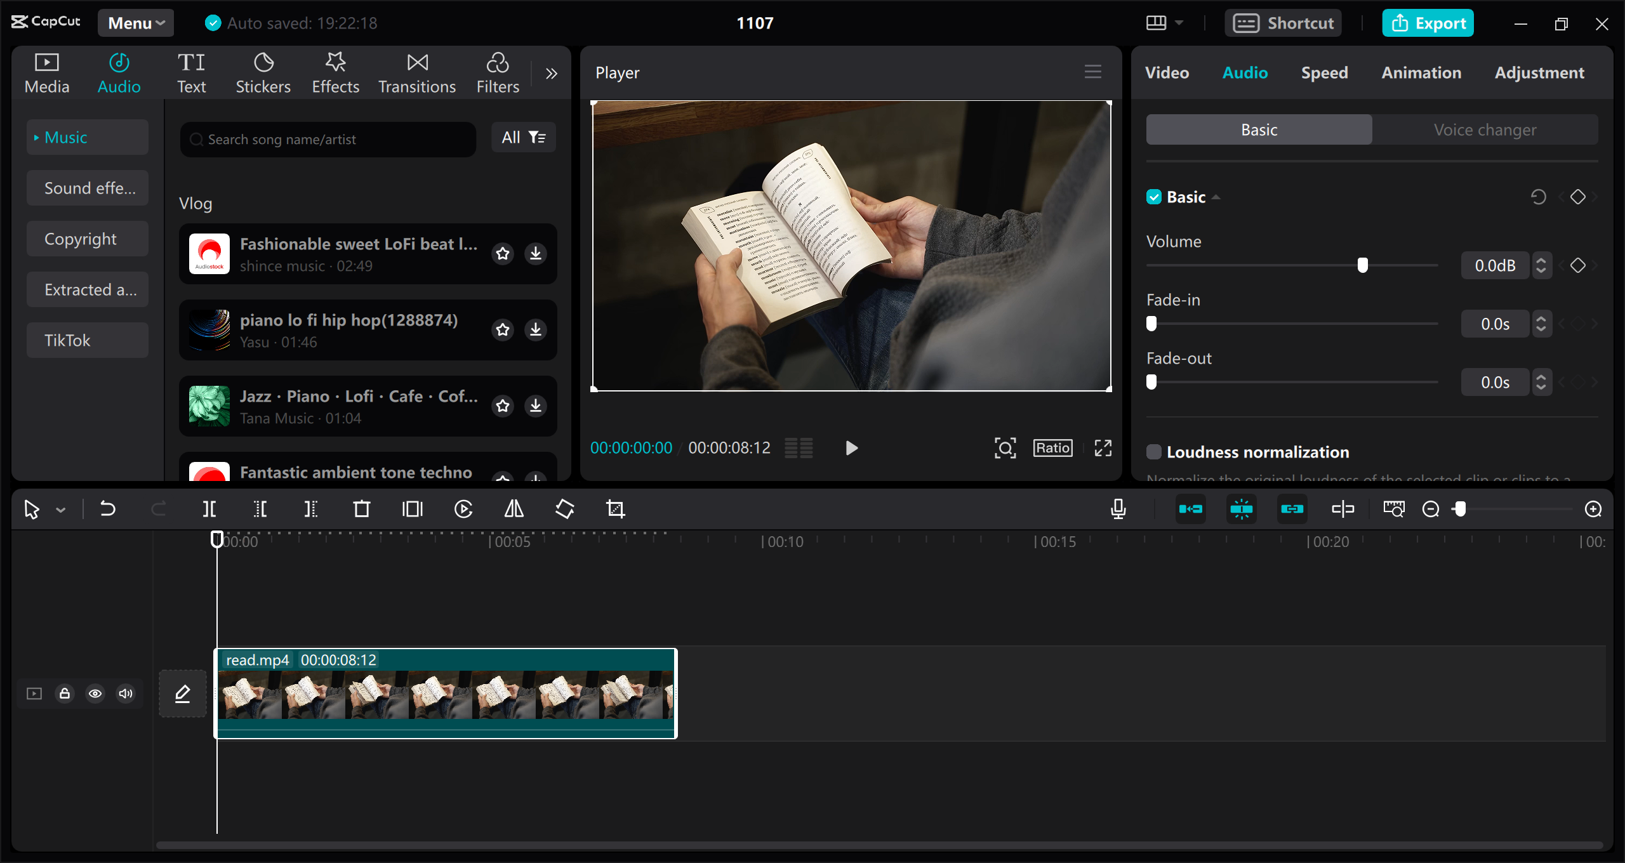
Task: Download the song piano lo fi hip hop
Action: (x=535, y=330)
